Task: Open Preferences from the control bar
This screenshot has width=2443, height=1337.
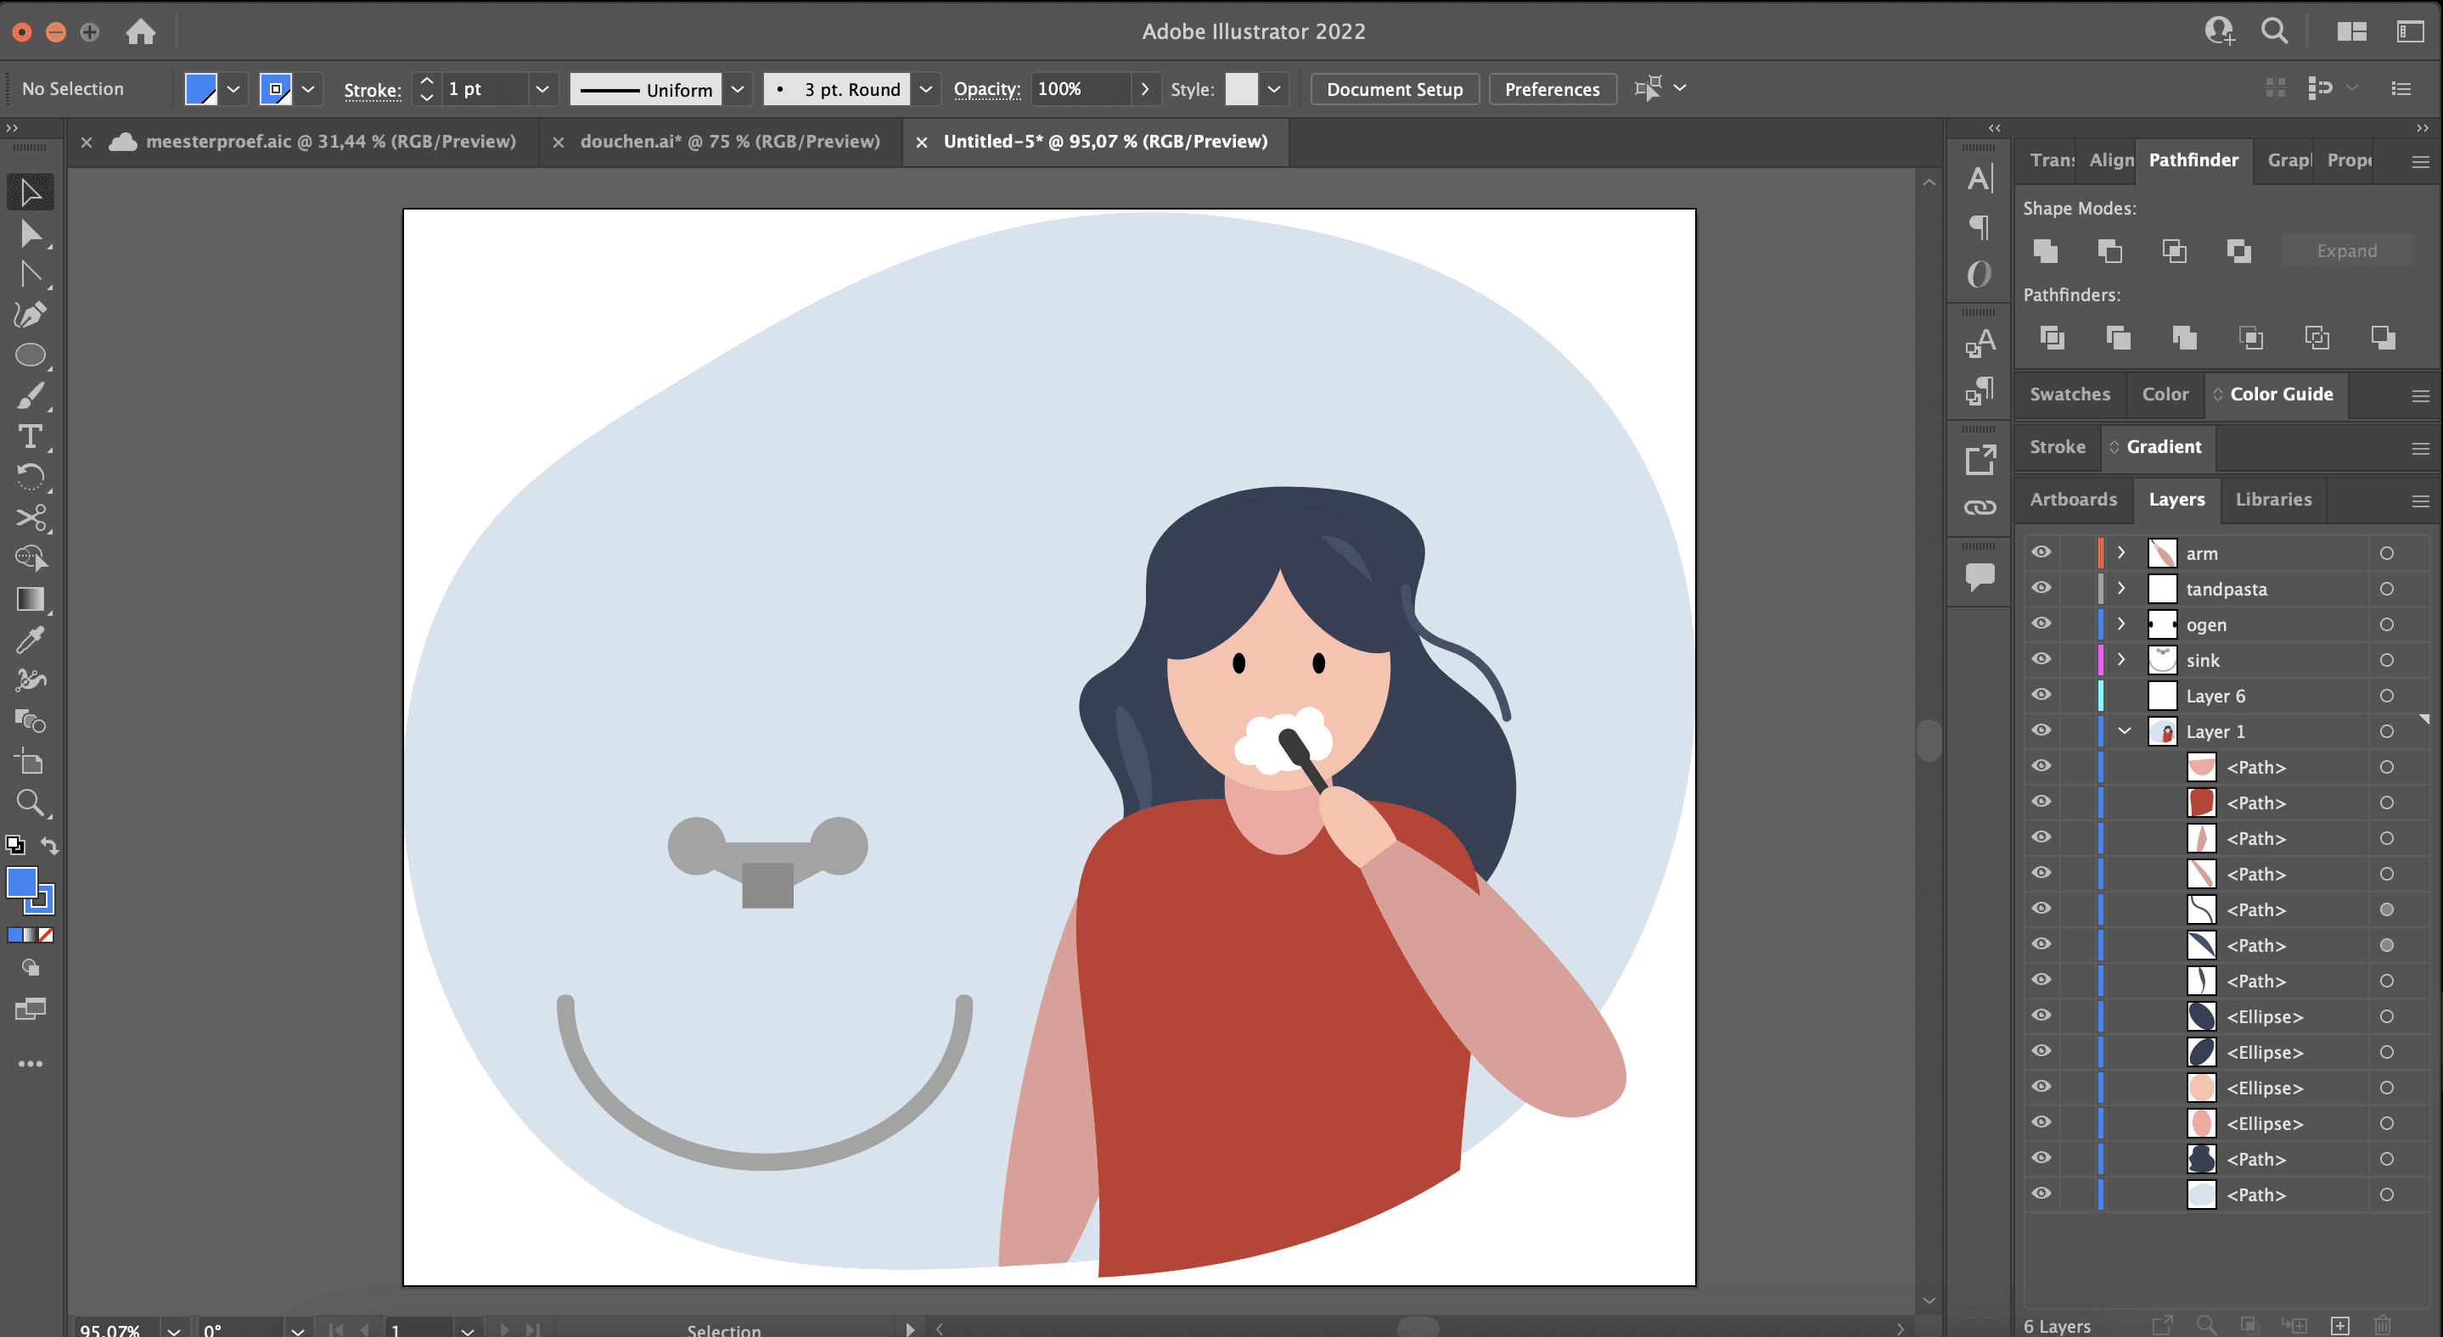Action: (1552, 89)
